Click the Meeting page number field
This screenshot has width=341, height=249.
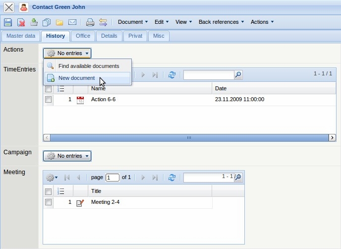[113, 178]
